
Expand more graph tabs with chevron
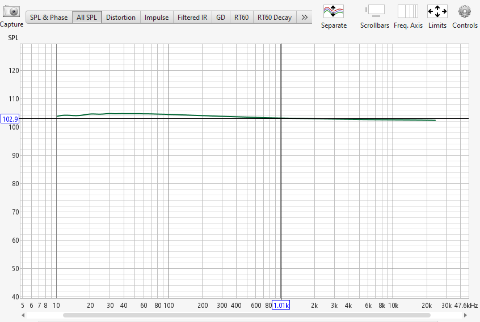[304, 18]
